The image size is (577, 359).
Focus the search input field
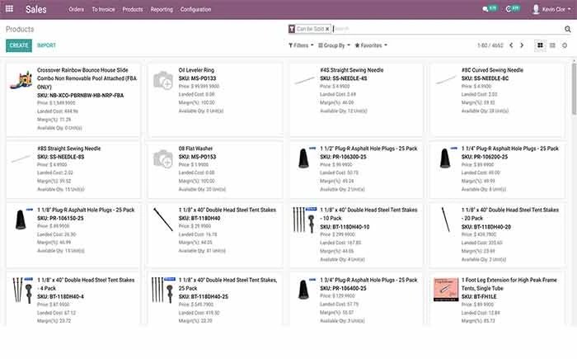click(x=447, y=29)
